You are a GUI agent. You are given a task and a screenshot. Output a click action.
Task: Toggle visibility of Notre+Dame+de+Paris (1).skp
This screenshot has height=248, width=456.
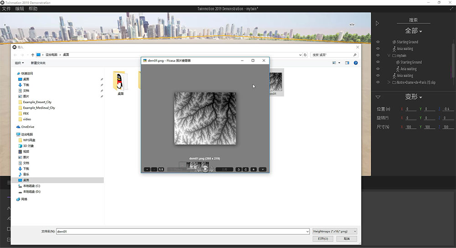[x=378, y=82]
